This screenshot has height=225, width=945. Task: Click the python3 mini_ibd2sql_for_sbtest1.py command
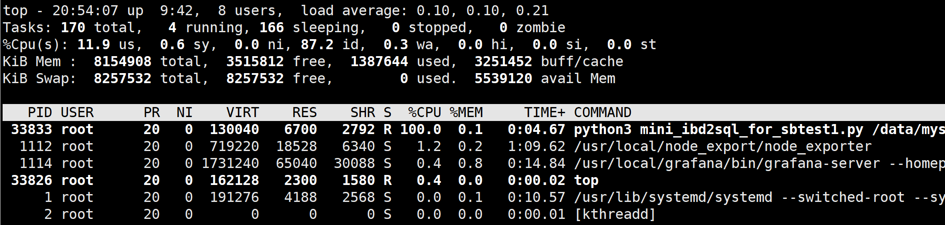[759, 130]
